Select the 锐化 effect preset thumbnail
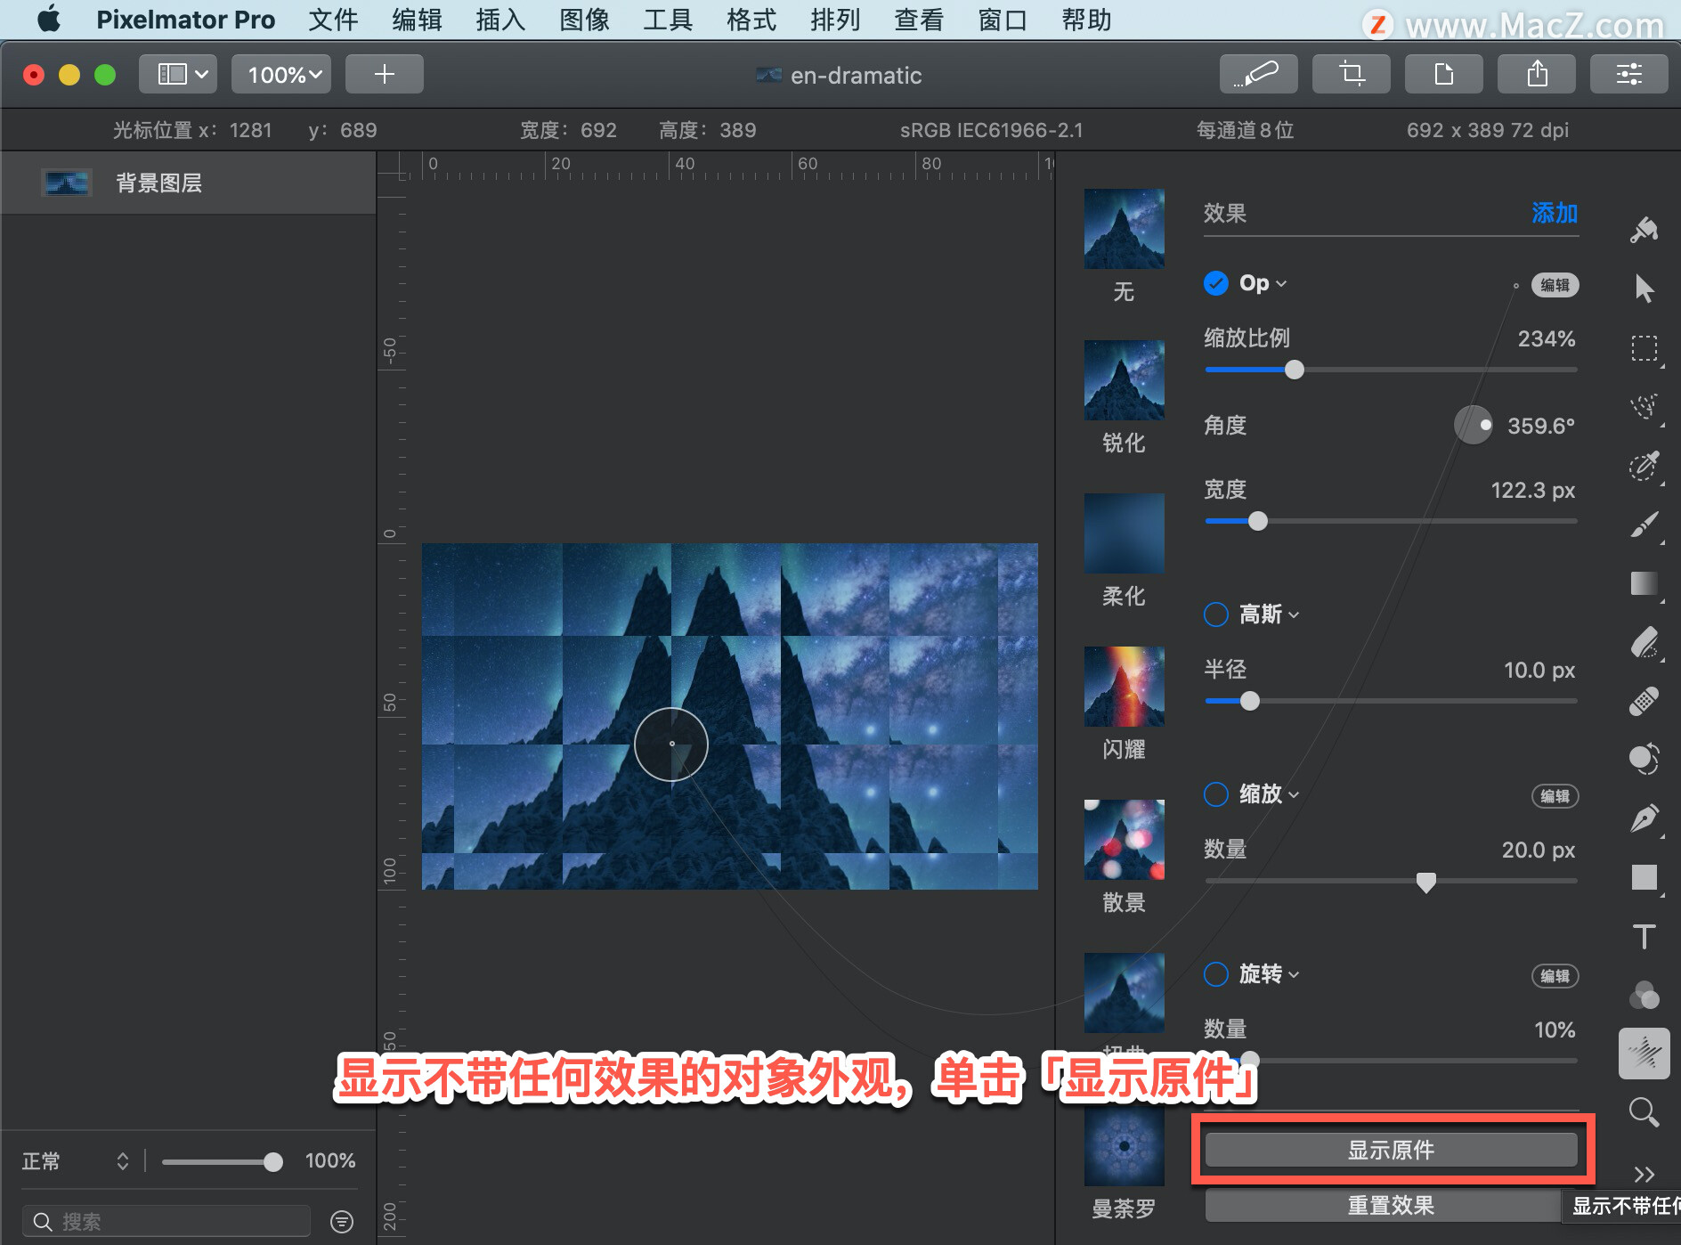Screen dimensions: 1681x1245 (1124, 380)
